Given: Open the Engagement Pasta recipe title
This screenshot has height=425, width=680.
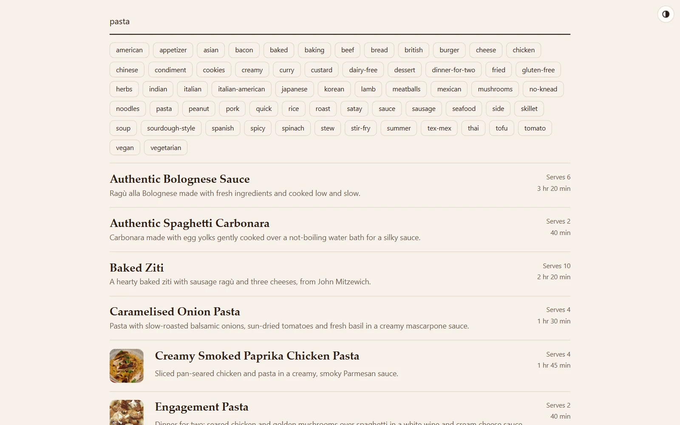Looking at the screenshot, I should tap(201, 407).
